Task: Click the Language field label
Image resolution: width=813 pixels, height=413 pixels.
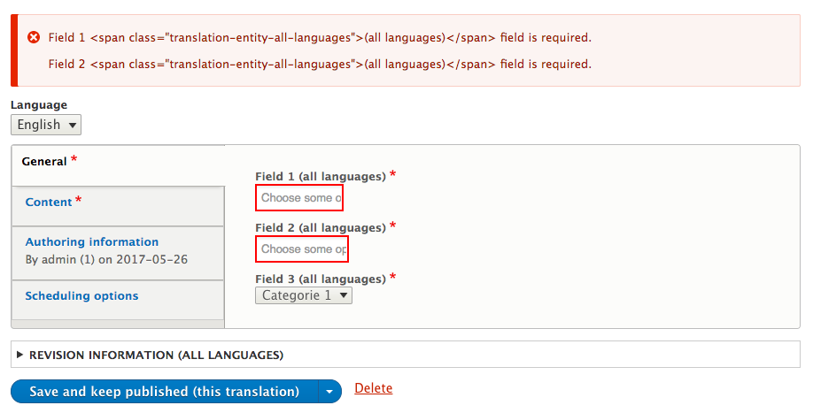Action: [x=39, y=105]
